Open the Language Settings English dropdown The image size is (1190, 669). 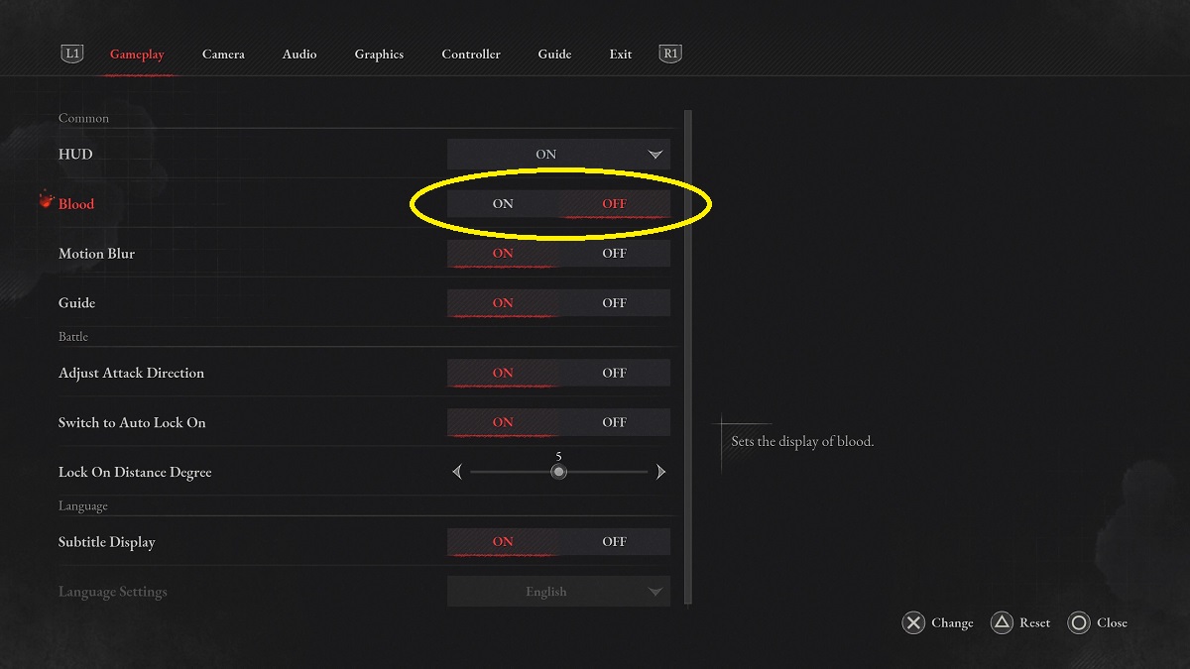(558, 591)
